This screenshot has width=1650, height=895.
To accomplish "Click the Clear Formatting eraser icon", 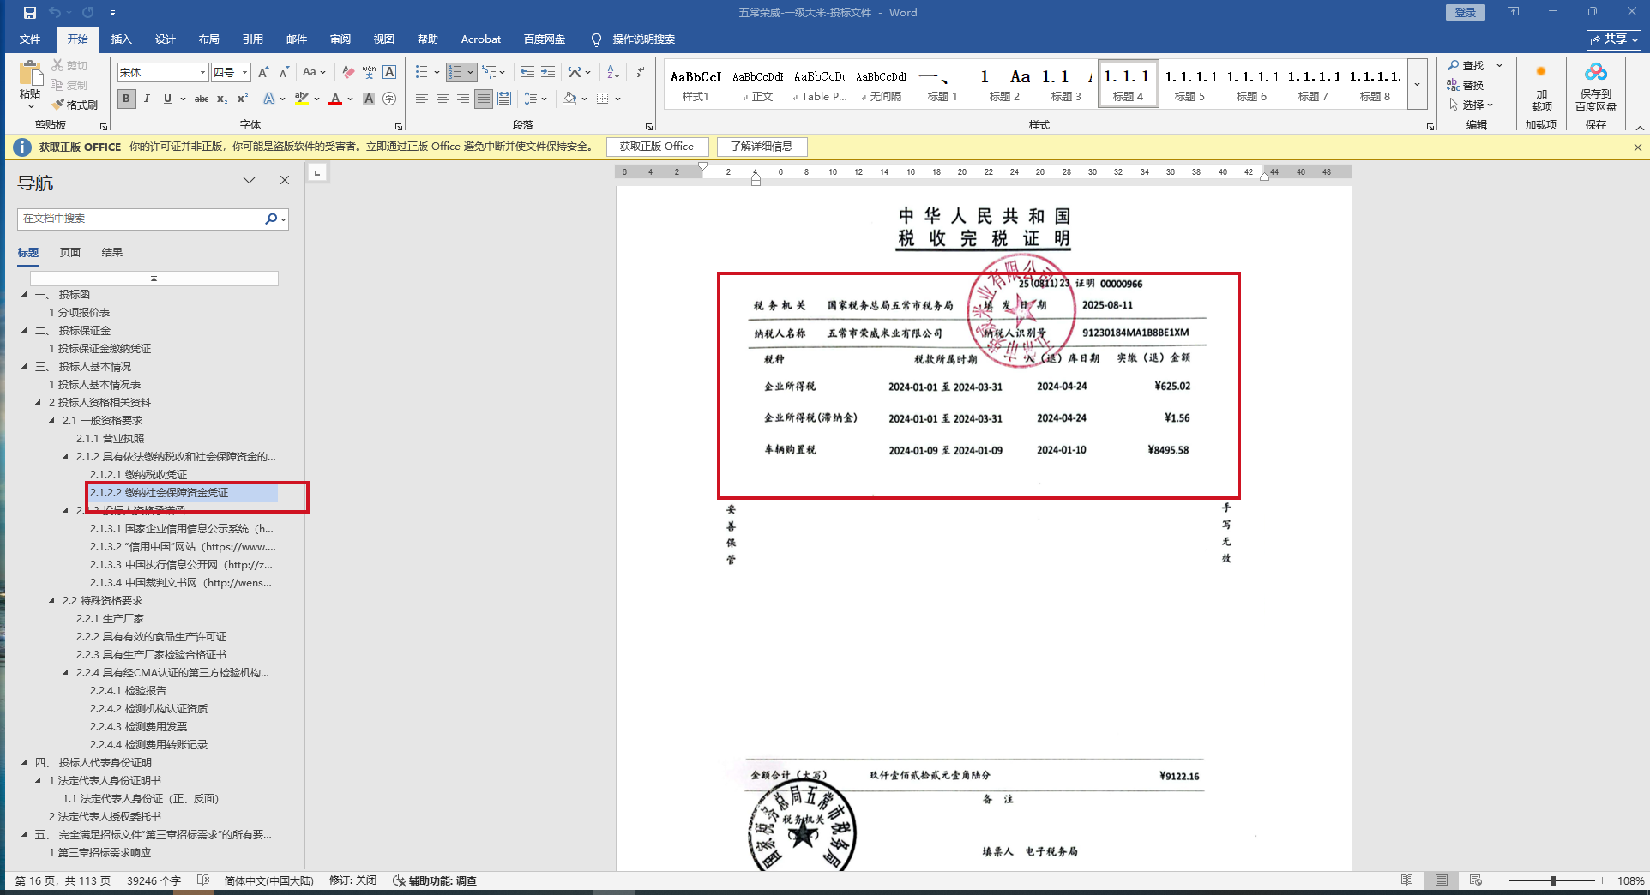I will click(x=348, y=72).
